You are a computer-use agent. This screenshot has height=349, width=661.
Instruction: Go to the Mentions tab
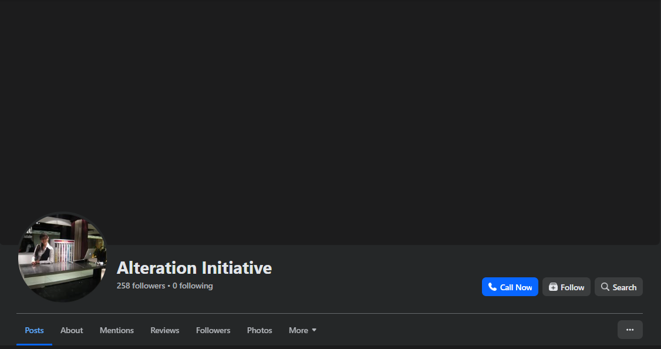click(x=117, y=330)
